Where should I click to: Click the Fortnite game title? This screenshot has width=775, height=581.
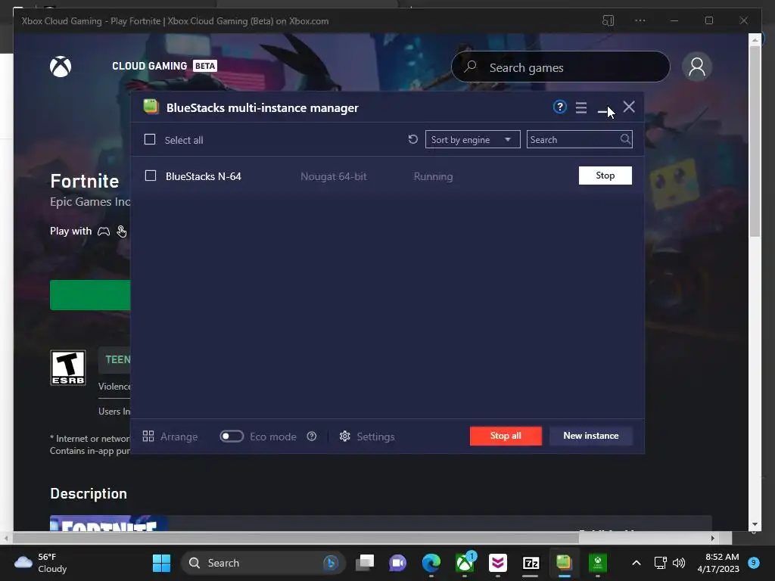point(85,181)
